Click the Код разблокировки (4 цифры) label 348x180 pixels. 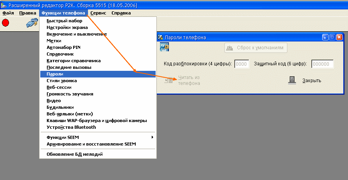pos(198,64)
